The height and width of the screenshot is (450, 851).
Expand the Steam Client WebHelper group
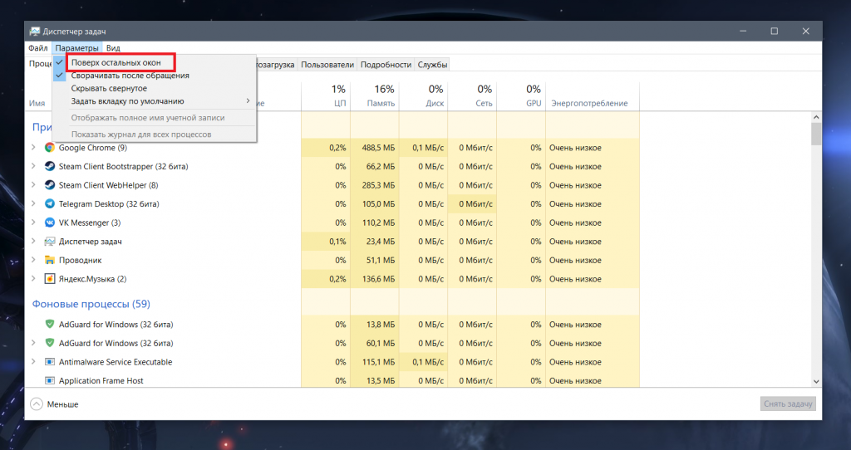[x=33, y=185]
